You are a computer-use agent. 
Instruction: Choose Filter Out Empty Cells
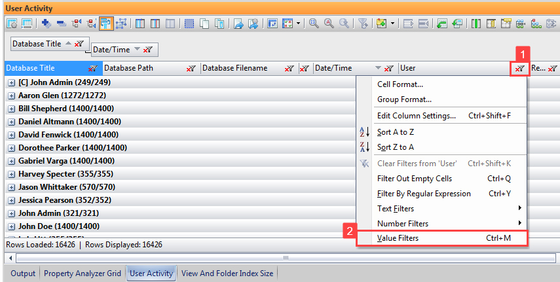441,179
